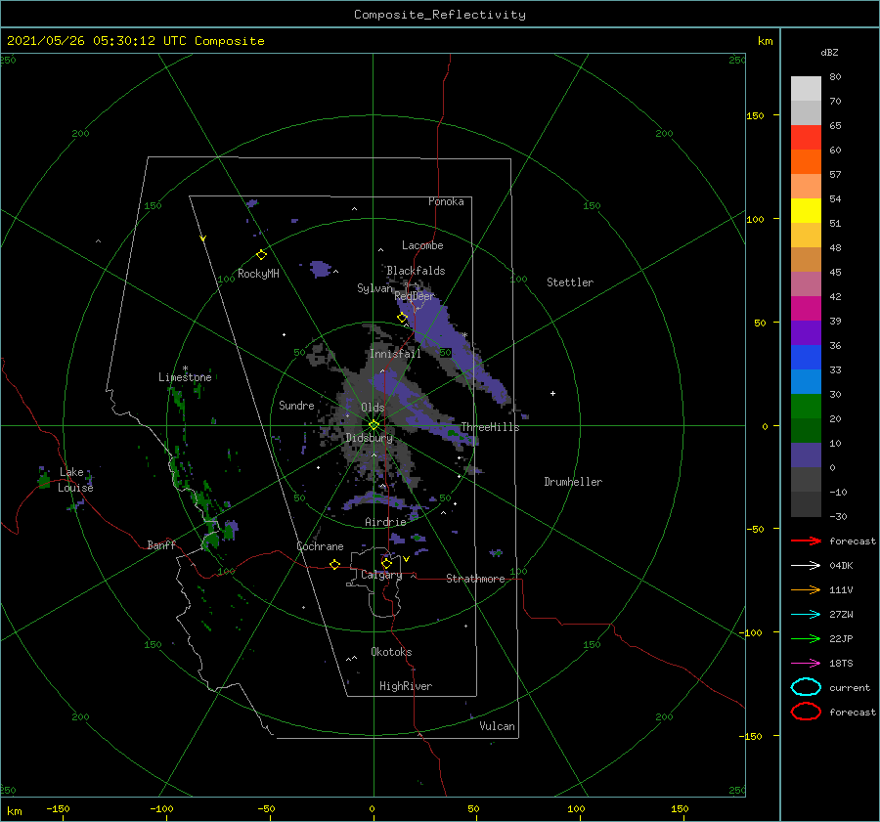Click the Okotoks label
The width and height of the screenshot is (880, 822).
391,652
